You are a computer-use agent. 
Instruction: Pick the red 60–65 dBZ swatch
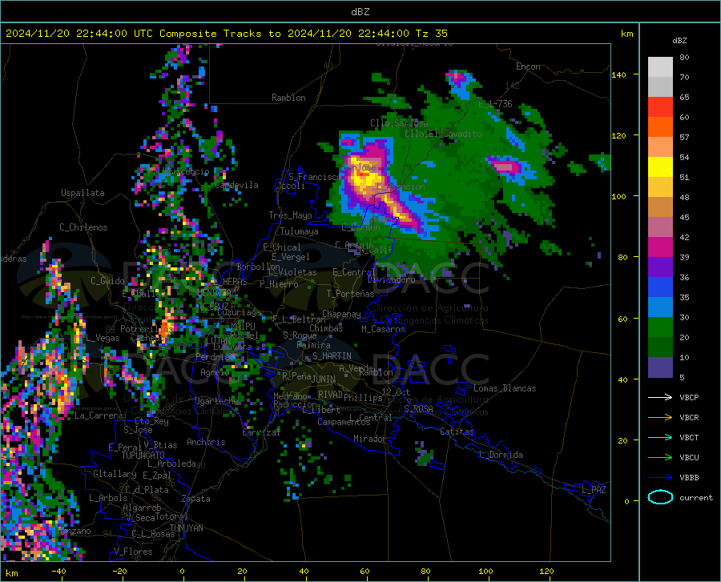[x=660, y=107]
